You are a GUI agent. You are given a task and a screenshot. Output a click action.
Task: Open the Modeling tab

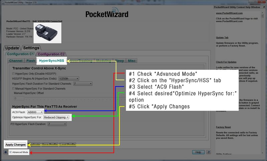(103, 61)
